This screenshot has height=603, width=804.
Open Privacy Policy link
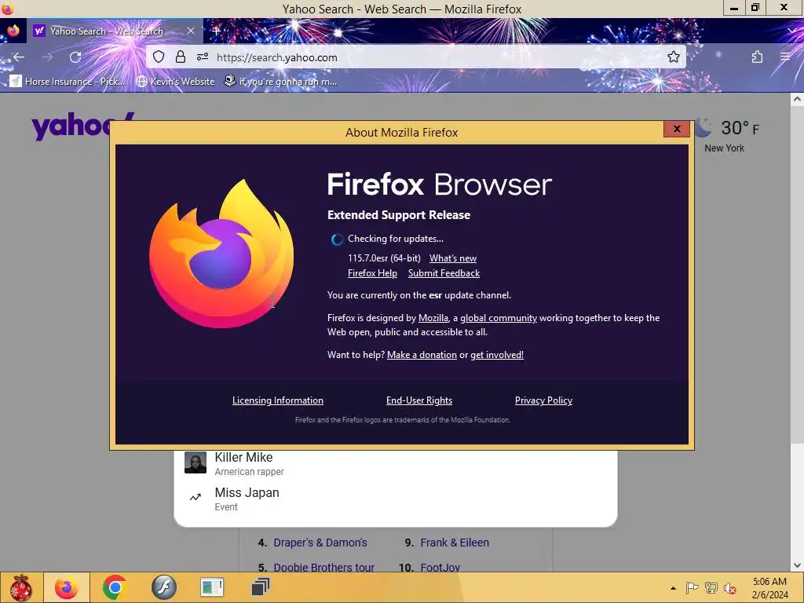point(543,400)
